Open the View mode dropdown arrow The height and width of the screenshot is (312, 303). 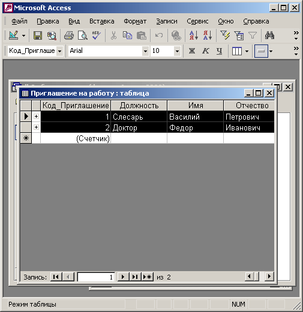pos(23,36)
